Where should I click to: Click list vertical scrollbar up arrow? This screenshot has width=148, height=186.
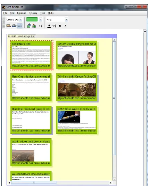(x=114, y=40)
